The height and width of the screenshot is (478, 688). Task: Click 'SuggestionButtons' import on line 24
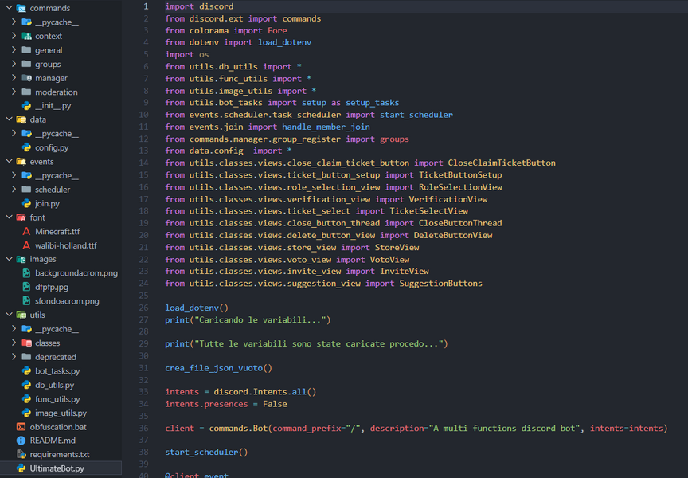(440, 284)
